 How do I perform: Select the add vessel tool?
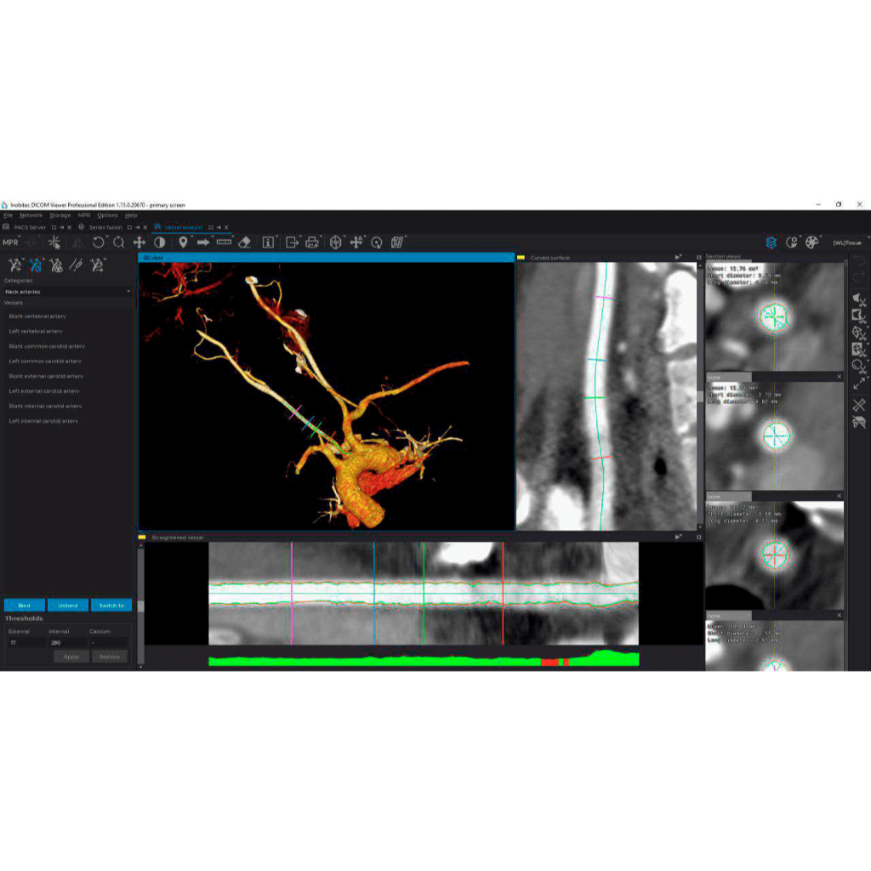click(15, 265)
